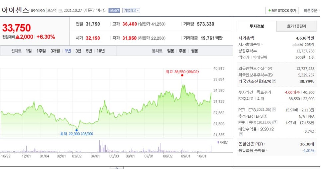Click the current price 33,750

[16, 28]
